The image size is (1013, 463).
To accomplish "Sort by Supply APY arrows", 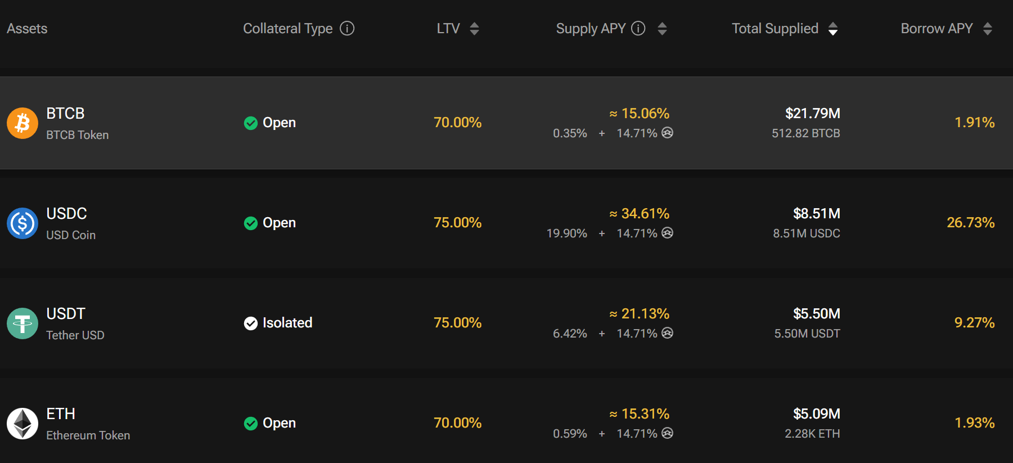I will click(662, 29).
